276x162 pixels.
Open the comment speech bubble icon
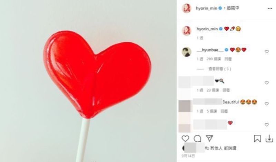(x=197, y=139)
